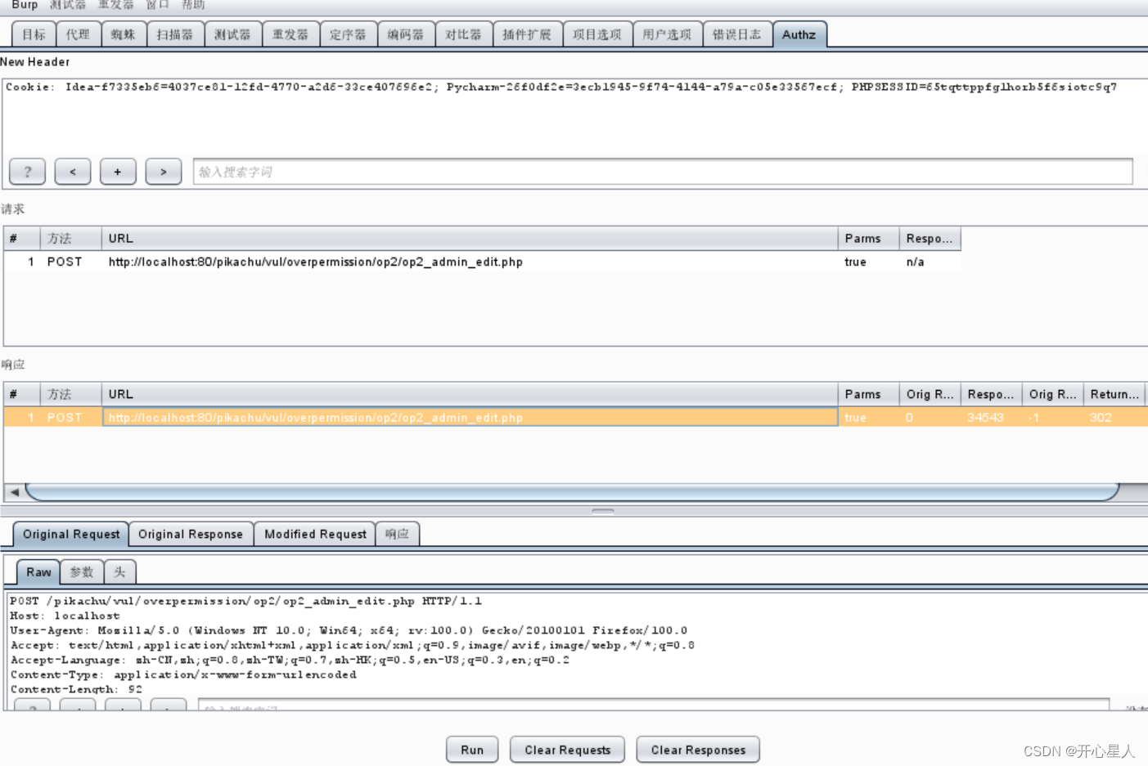Sort requests table by Parms column
The height and width of the screenshot is (766, 1148).
pos(869,239)
